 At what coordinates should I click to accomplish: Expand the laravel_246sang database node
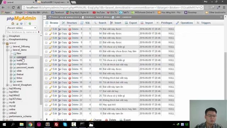(x=7, y=47)
